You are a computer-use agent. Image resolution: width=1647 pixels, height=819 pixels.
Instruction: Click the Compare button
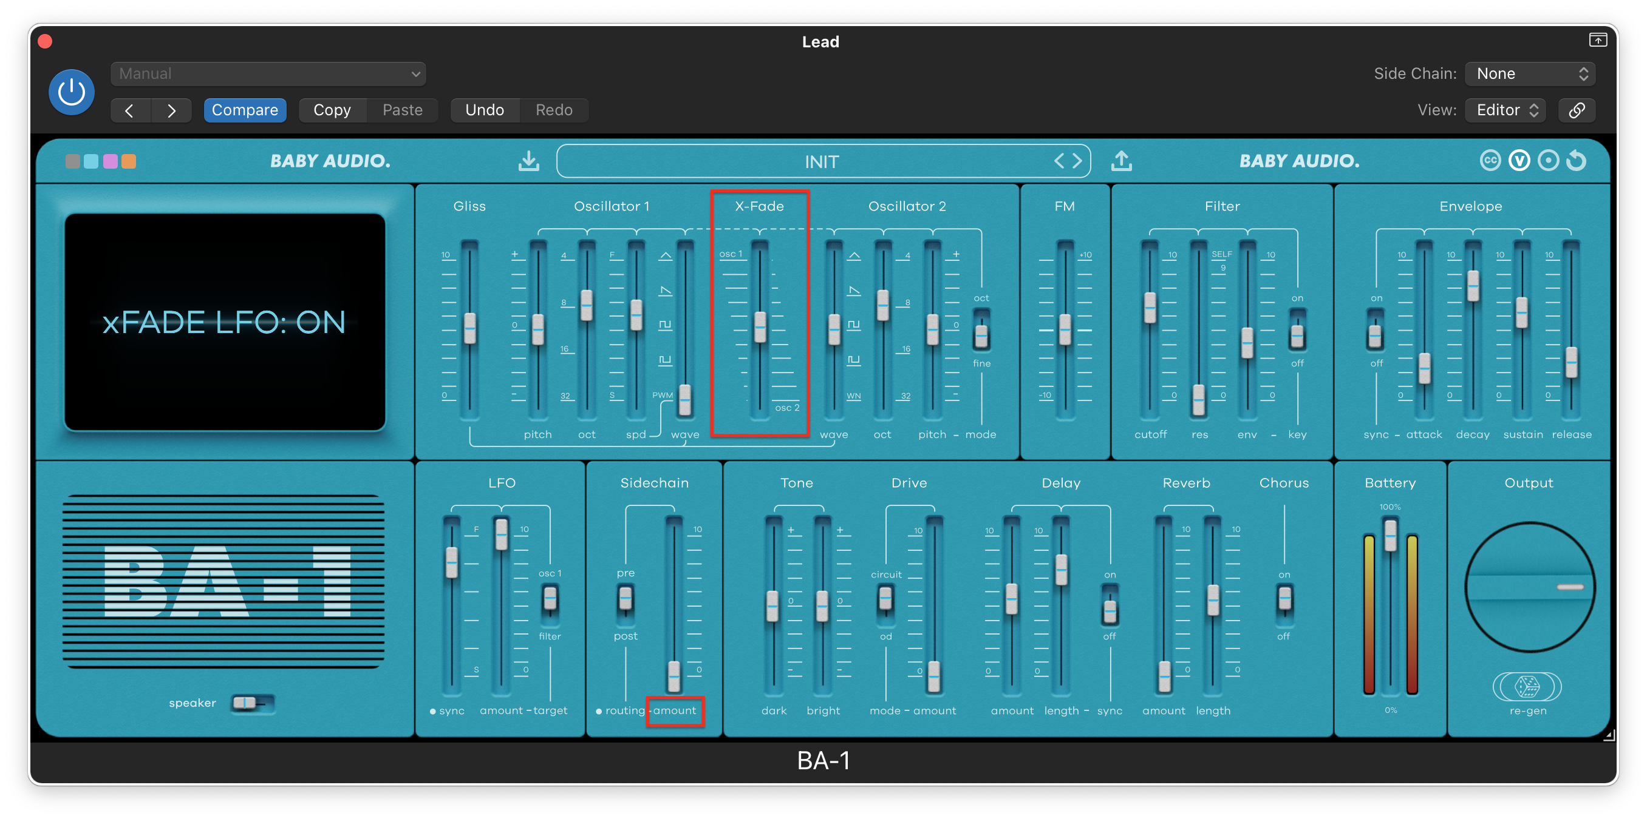point(245,110)
